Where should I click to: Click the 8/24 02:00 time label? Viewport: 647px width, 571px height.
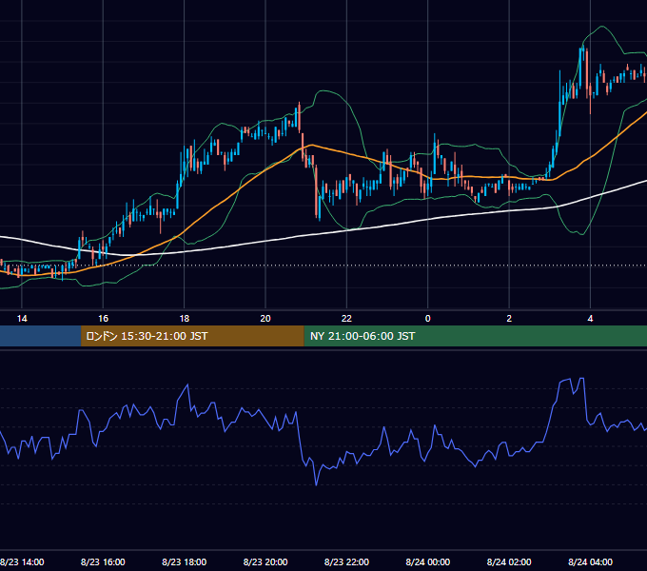pos(509,561)
